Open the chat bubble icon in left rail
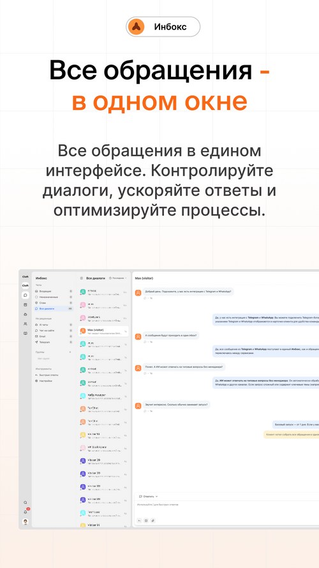 [26, 295]
